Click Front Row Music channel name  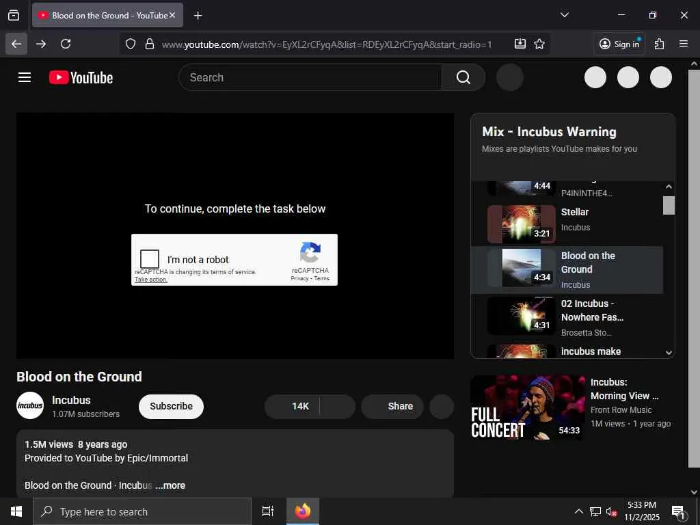pyautogui.click(x=621, y=410)
